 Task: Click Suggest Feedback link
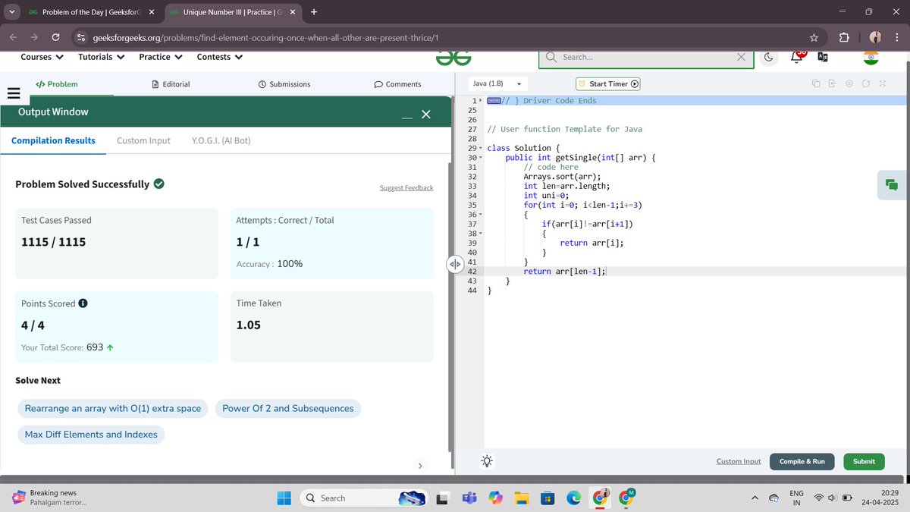click(406, 187)
